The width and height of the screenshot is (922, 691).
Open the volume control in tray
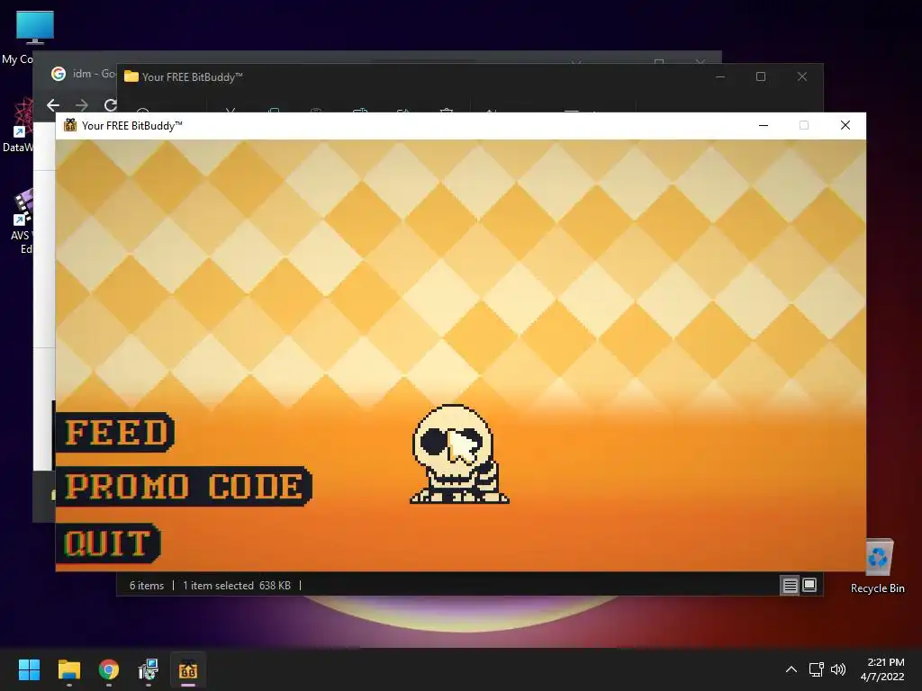[838, 669]
